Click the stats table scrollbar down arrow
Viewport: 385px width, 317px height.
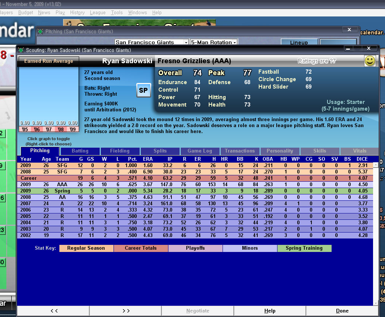[x=375, y=303]
